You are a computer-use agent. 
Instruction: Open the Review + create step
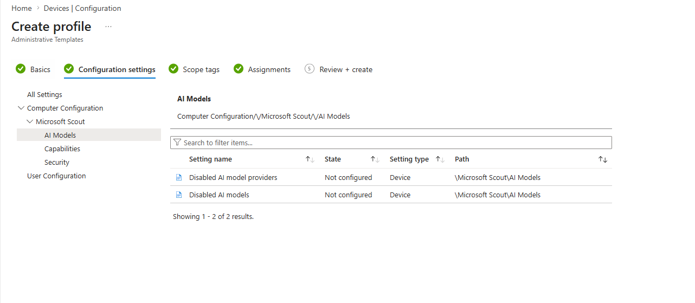click(346, 69)
